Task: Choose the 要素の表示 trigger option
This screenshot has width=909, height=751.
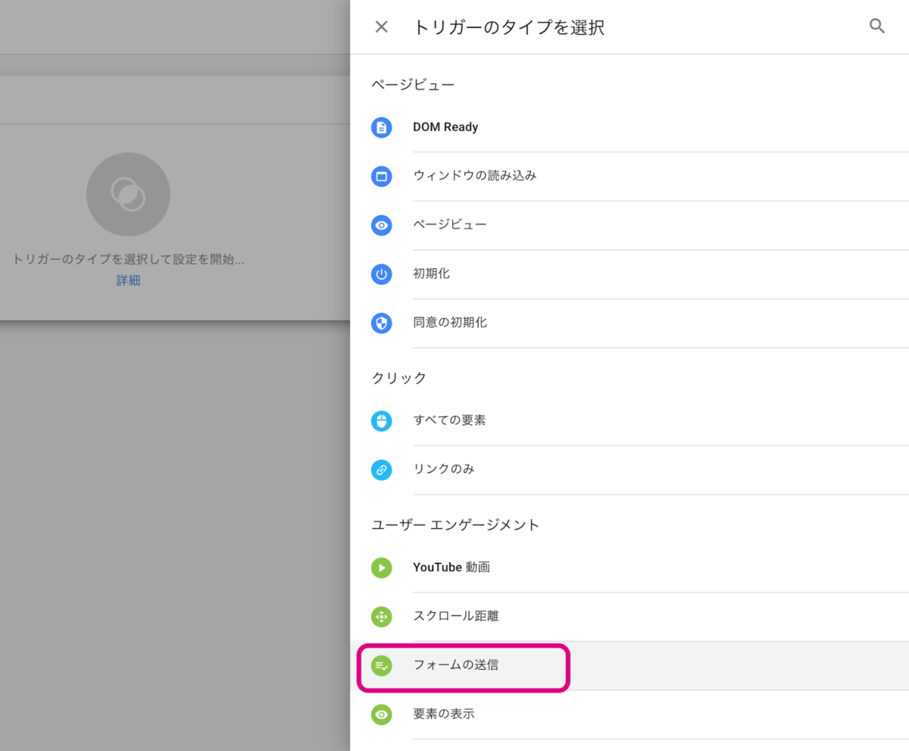Action: tap(444, 714)
